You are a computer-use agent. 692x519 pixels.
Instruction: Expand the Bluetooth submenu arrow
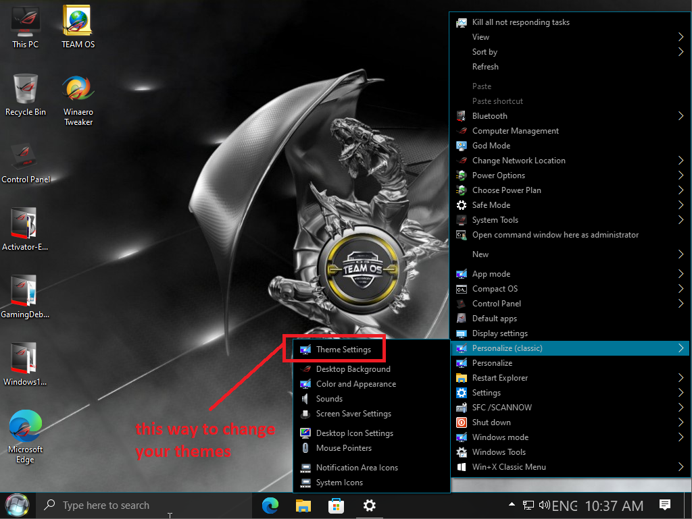(681, 116)
